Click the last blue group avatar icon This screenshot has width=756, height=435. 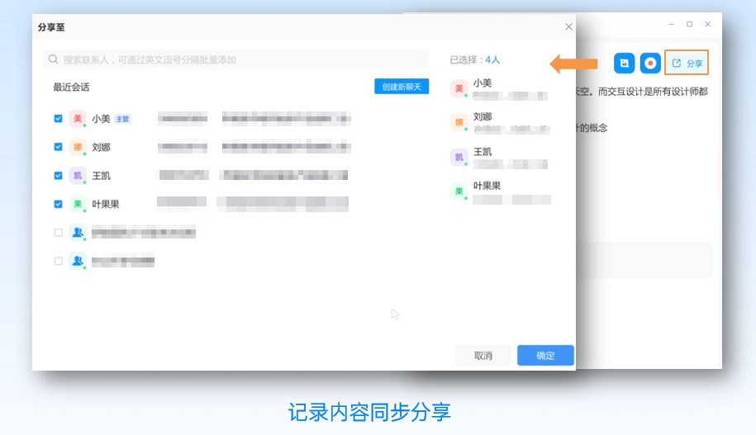point(78,261)
